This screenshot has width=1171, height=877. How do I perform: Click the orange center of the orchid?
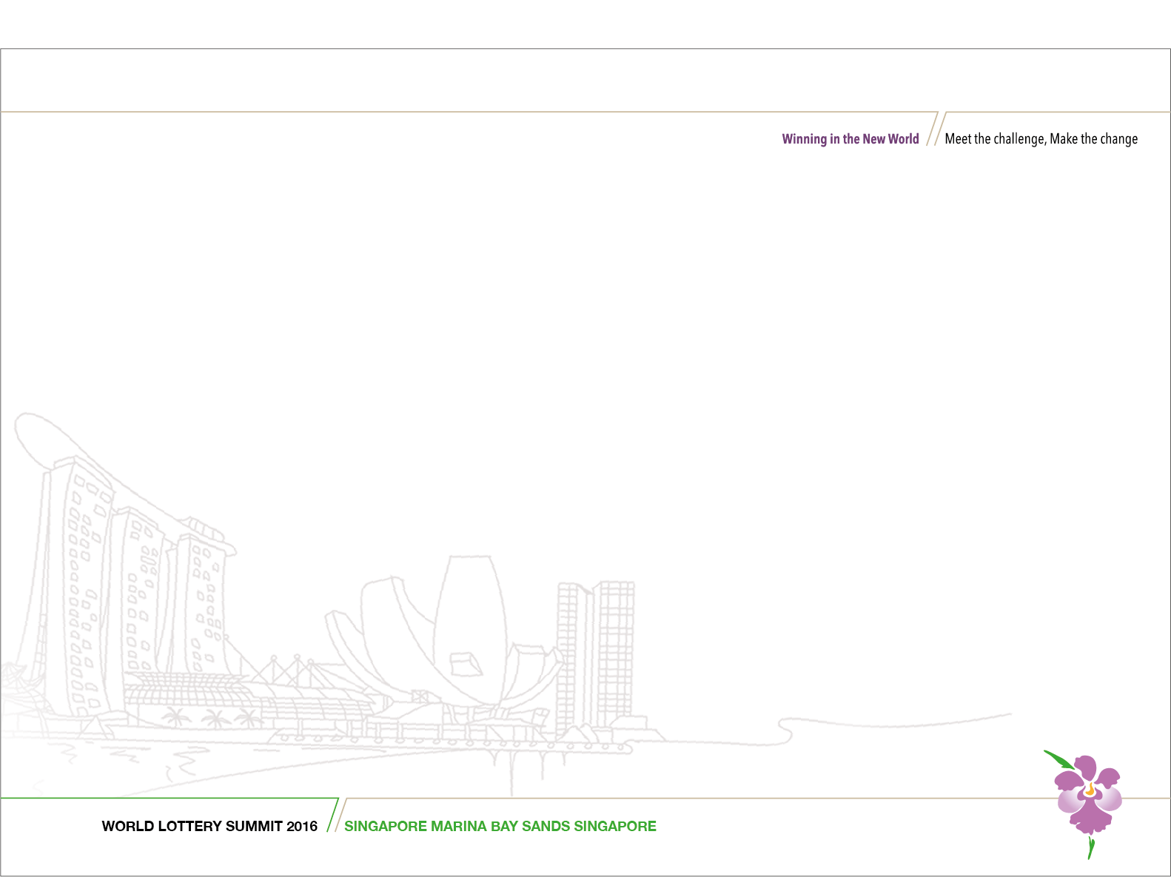(x=1090, y=789)
